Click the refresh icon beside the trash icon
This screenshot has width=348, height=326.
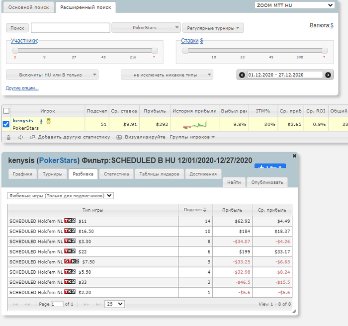(21, 137)
